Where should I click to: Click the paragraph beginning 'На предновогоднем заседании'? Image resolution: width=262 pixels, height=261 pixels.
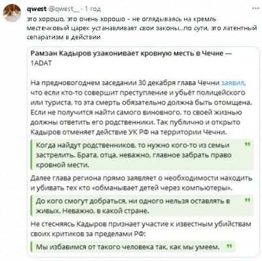[141, 107]
